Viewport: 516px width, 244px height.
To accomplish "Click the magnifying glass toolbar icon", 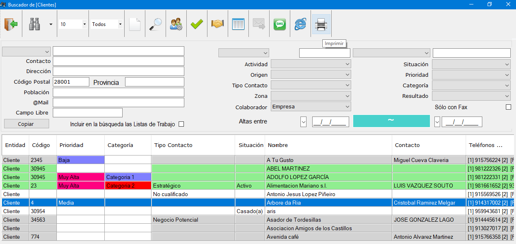I will [x=155, y=24].
